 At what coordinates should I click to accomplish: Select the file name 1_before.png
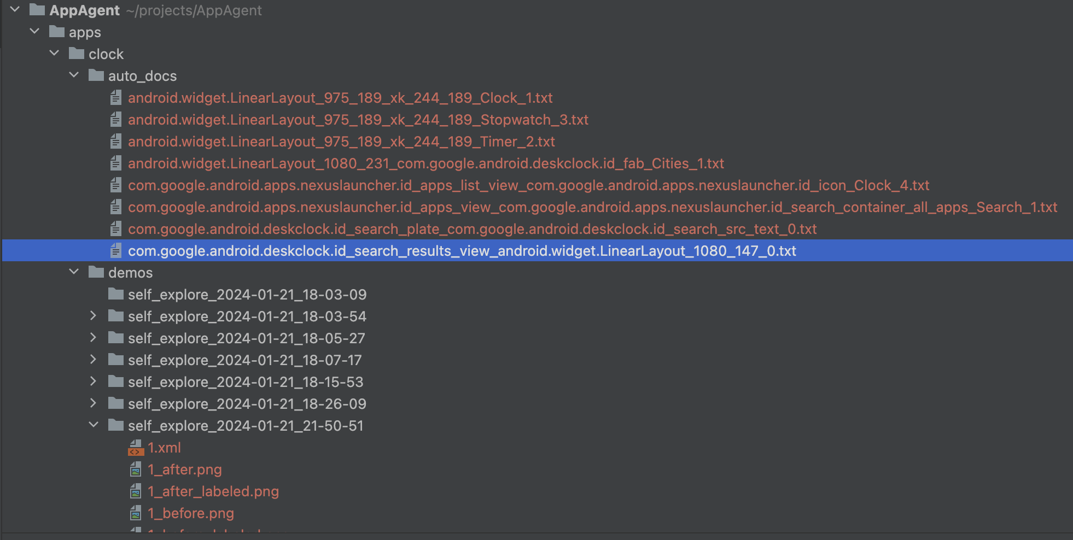[191, 513]
